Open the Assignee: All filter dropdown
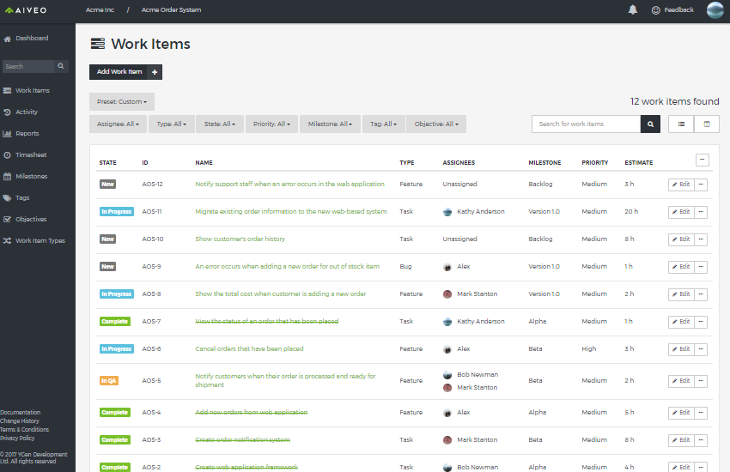The height and width of the screenshot is (472, 730). point(117,124)
